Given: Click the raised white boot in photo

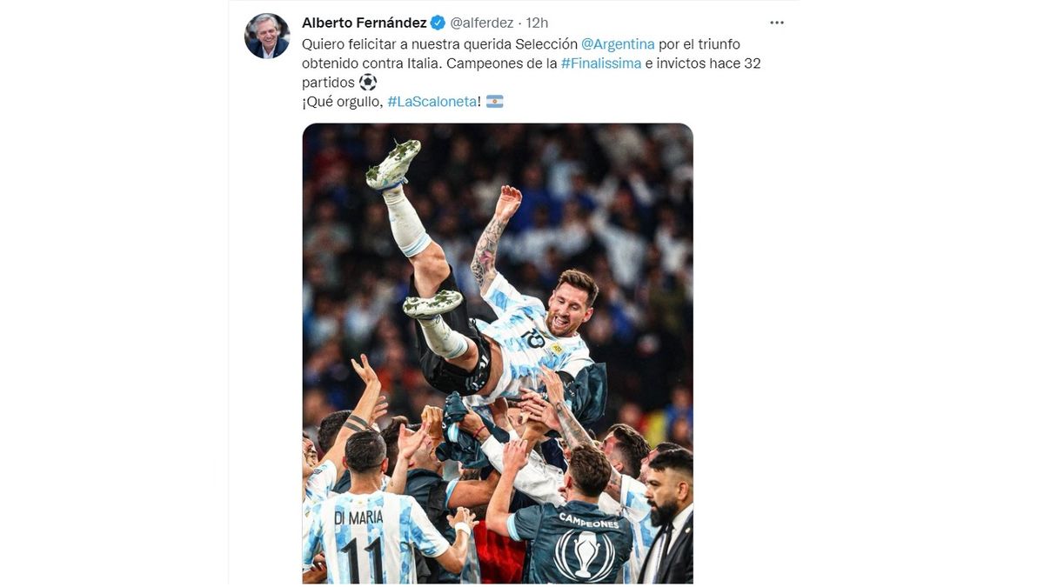Looking at the screenshot, I should tap(394, 163).
